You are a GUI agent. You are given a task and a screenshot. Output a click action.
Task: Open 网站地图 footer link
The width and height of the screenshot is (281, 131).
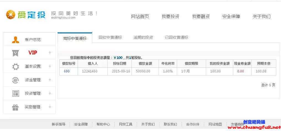215,124
